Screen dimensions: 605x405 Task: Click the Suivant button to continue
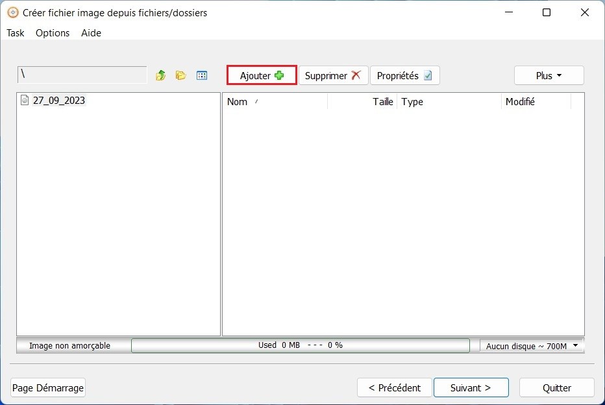pyautogui.click(x=471, y=387)
